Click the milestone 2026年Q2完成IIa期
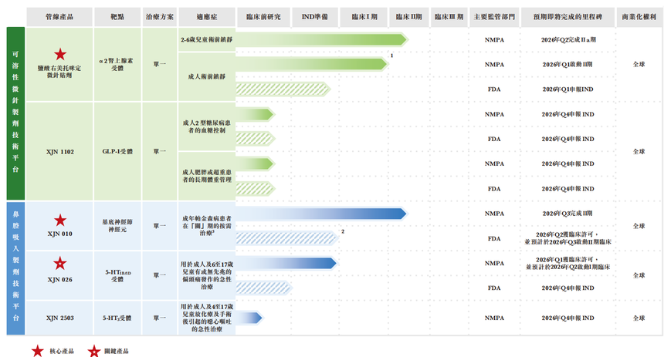The image size is (664, 357). click(x=567, y=40)
